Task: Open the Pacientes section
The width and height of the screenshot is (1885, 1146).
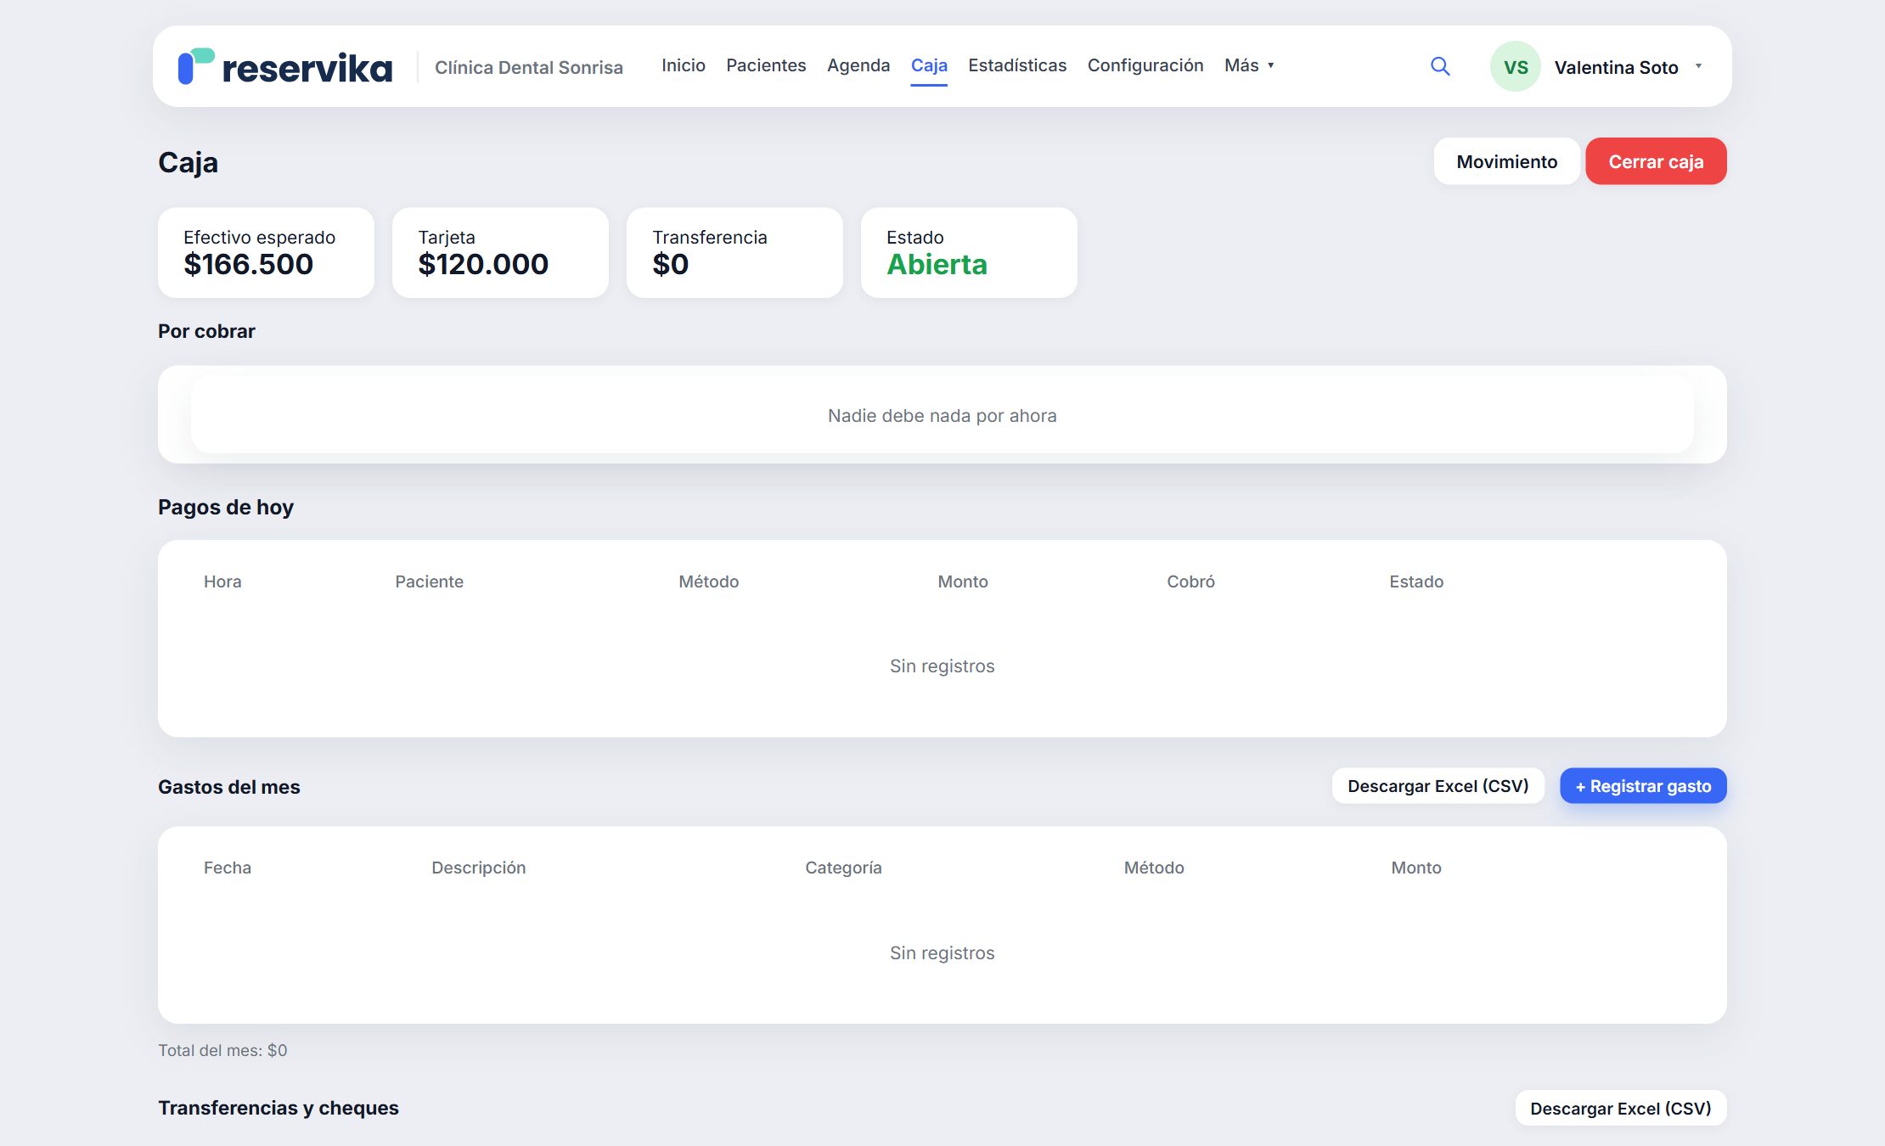Action: (x=766, y=65)
